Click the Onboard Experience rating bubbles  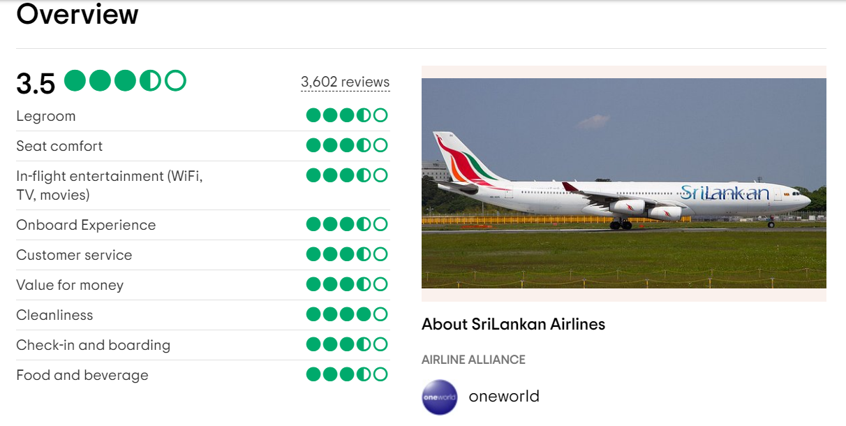pyautogui.click(x=347, y=224)
